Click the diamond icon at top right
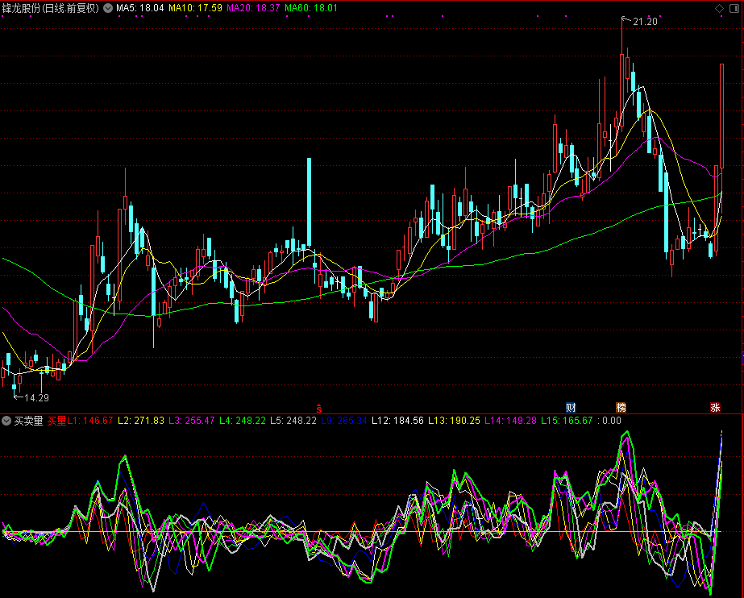This screenshot has height=598, width=744. pos(719,8)
